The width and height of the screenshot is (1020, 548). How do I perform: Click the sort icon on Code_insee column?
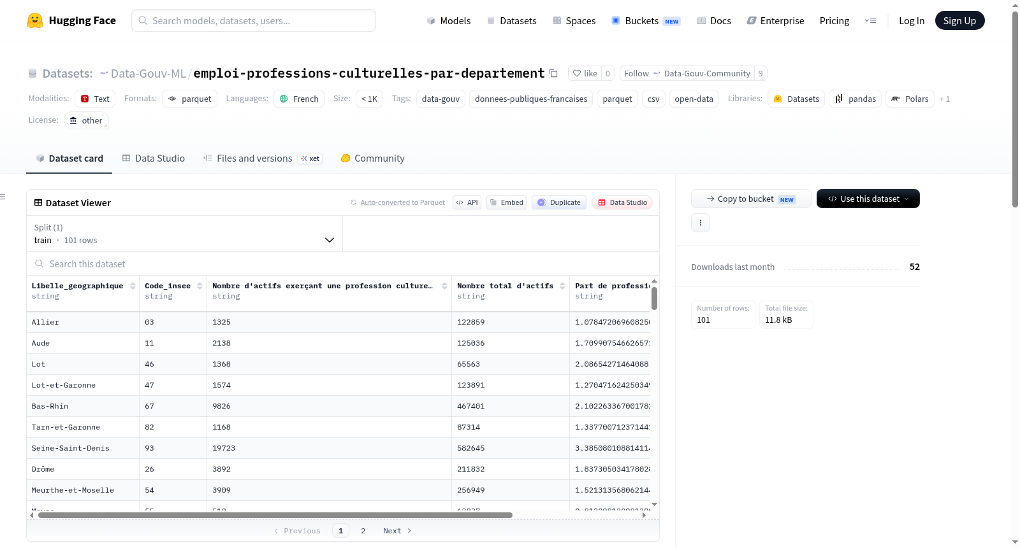(x=200, y=286)
